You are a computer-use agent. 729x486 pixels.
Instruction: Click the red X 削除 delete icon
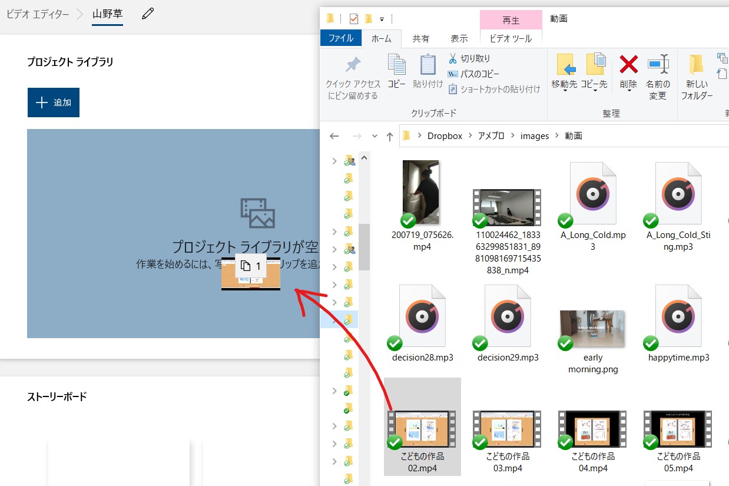tap(628, 65)
